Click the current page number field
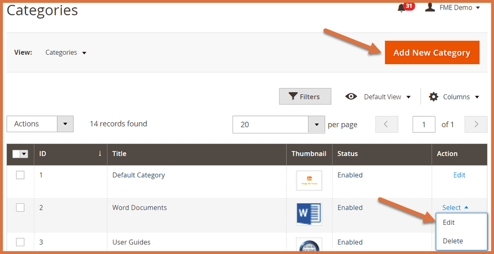This screenshot has height=254, width=494. [x=424, y=124]
